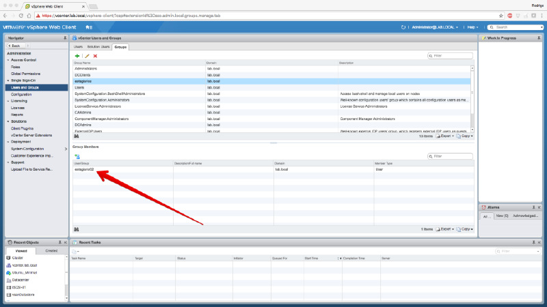
Task: Open Global Permissions in the Navigator
Action: click(25, 74)
